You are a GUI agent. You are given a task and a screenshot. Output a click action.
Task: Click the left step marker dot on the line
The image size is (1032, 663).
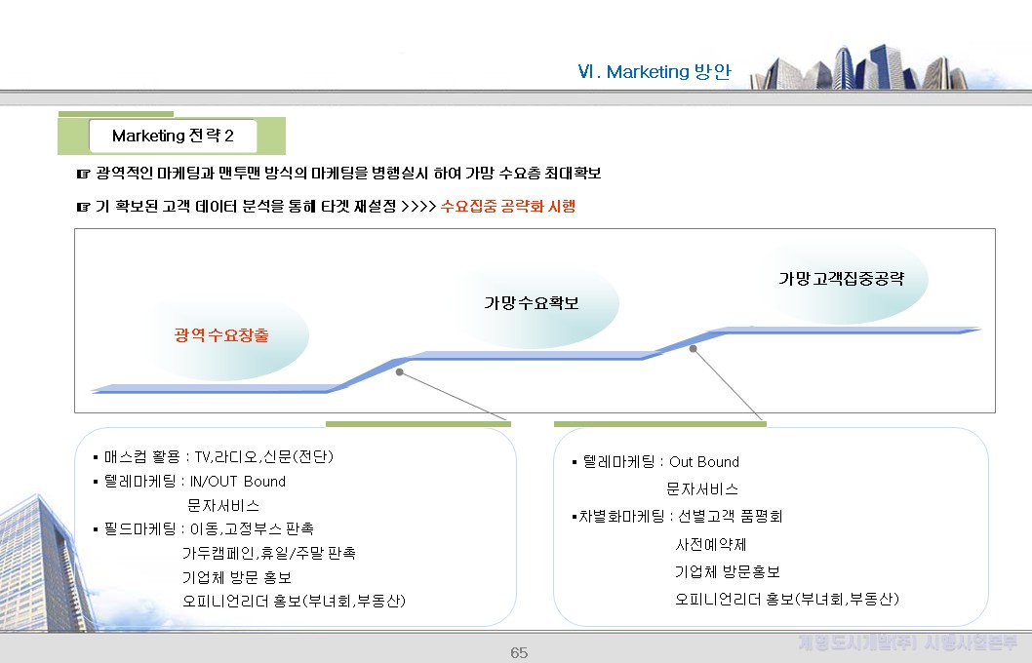point(398,370)
